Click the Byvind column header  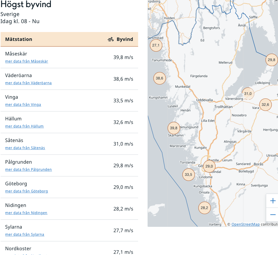[121, 39]
